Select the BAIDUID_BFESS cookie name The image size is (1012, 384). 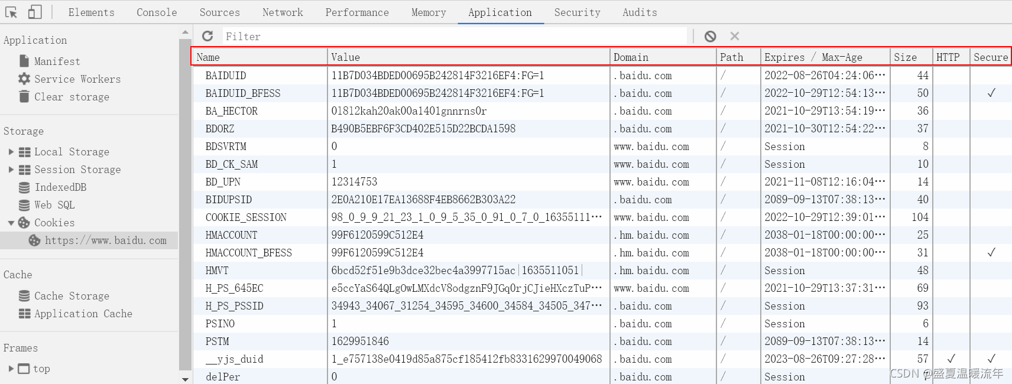click(242, 93)
